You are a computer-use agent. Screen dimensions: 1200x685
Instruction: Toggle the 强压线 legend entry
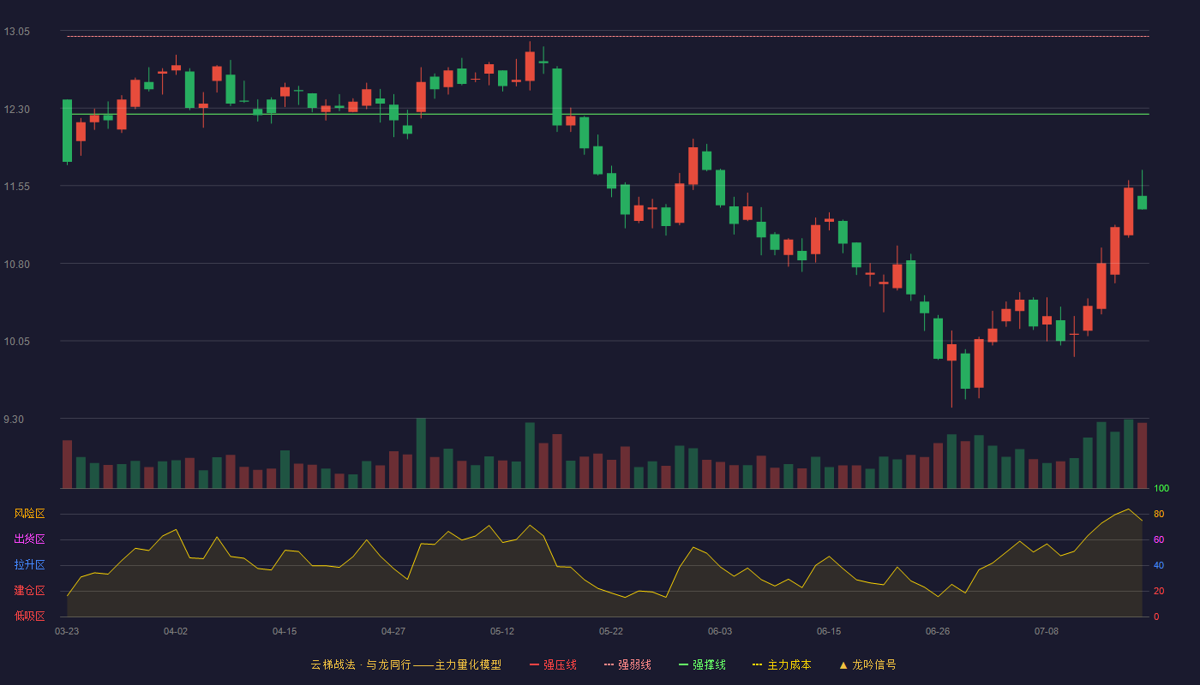point(553,664)
